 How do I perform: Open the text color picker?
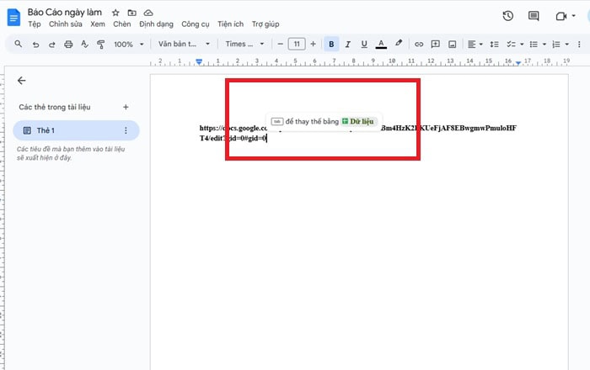click(x=381, y=45)
